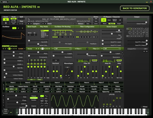Select first A insert slot in FX routing grid
Screen dimensions: 153x118
click(x=130, y=29)
